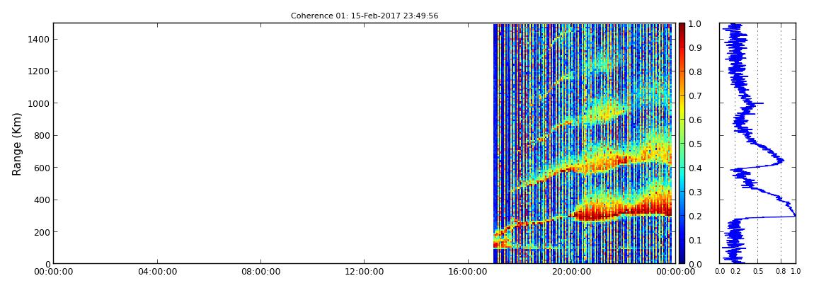Image resolution: width=814 pixels, height=288 pixels.
Task: Click the colorbar 0.2 tick label
Action: point(694,216)
